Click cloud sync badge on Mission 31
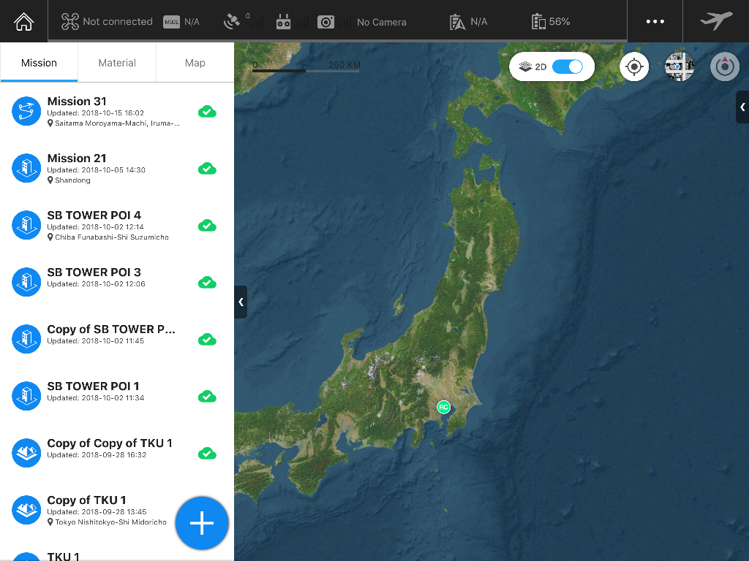 point(207,111)
